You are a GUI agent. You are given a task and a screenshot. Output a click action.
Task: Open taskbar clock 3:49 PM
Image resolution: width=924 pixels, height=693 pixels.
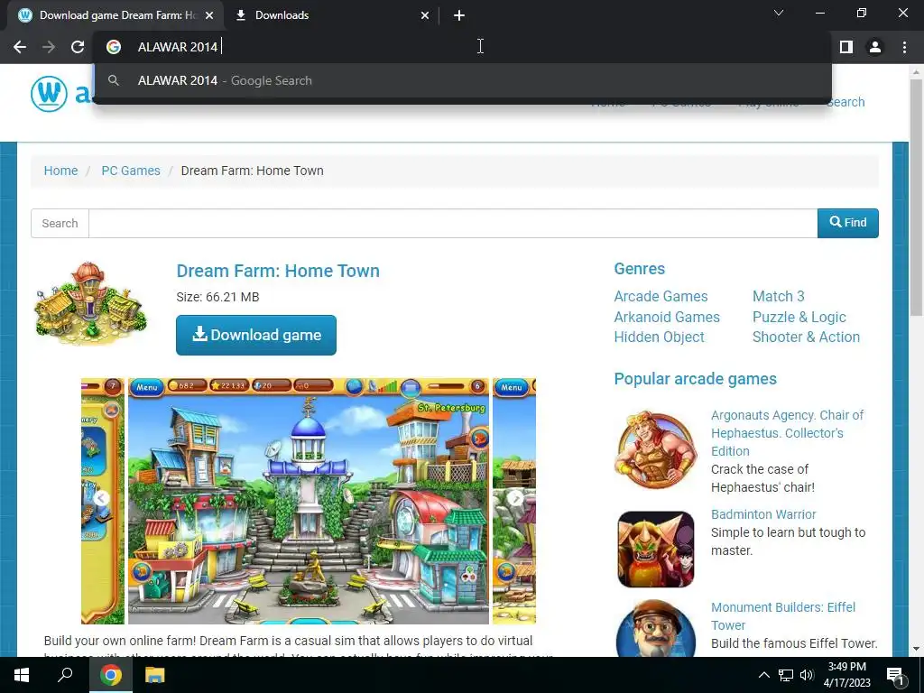[x=846, y=675]
